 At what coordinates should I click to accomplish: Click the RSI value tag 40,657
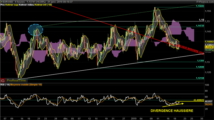pos(209,101)
